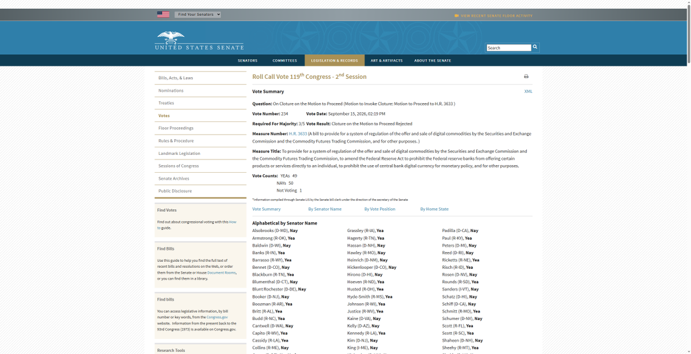Click the YEAs count 49

[x=294, y=176]
